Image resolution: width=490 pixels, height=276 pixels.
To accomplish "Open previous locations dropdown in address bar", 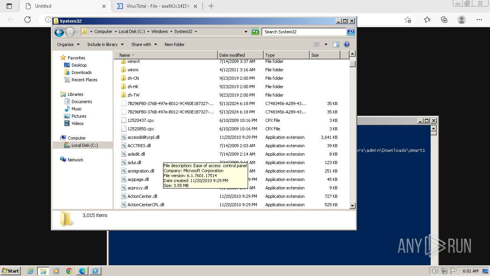I will pyautogui.click(x=246, y=32).
